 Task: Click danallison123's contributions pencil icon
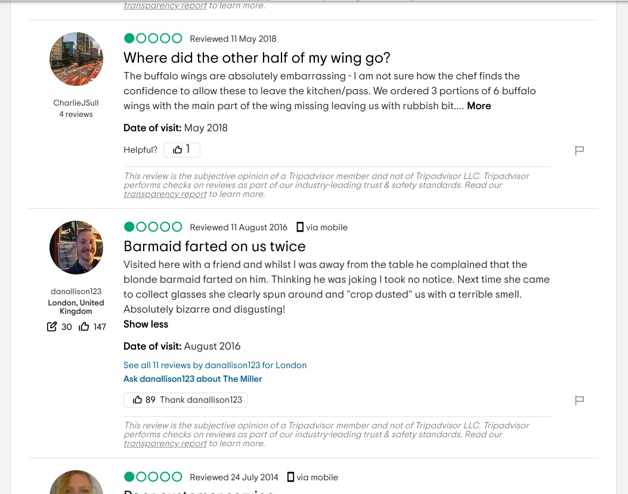tap(52, 326)
